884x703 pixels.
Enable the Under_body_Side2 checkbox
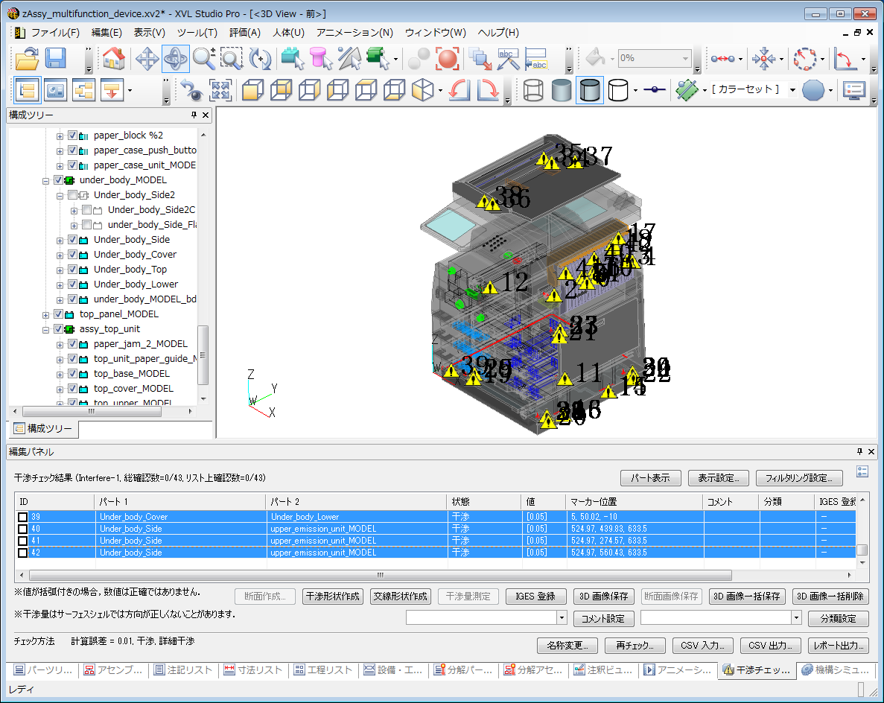(73, 195)
